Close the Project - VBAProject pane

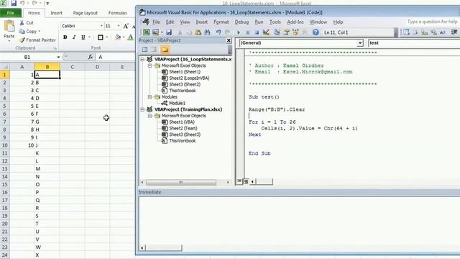pyautogui.click(x=229, y=40)
